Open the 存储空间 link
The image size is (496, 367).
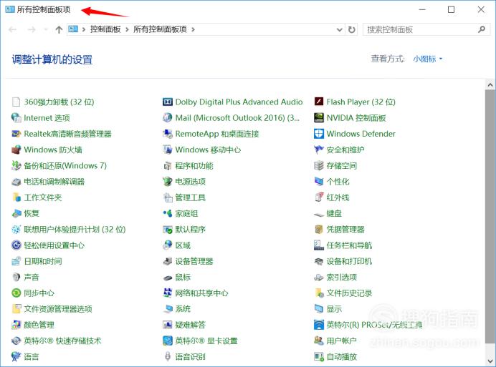tap(342, 166)
